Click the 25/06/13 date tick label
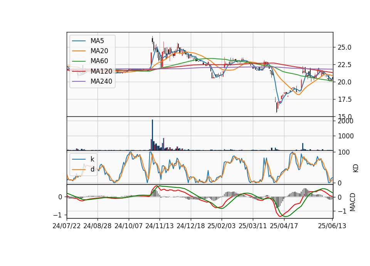 click(332, 226)
